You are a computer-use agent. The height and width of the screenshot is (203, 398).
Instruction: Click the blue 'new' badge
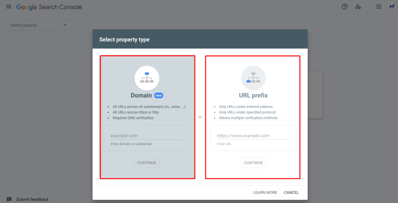coord(159,96)
